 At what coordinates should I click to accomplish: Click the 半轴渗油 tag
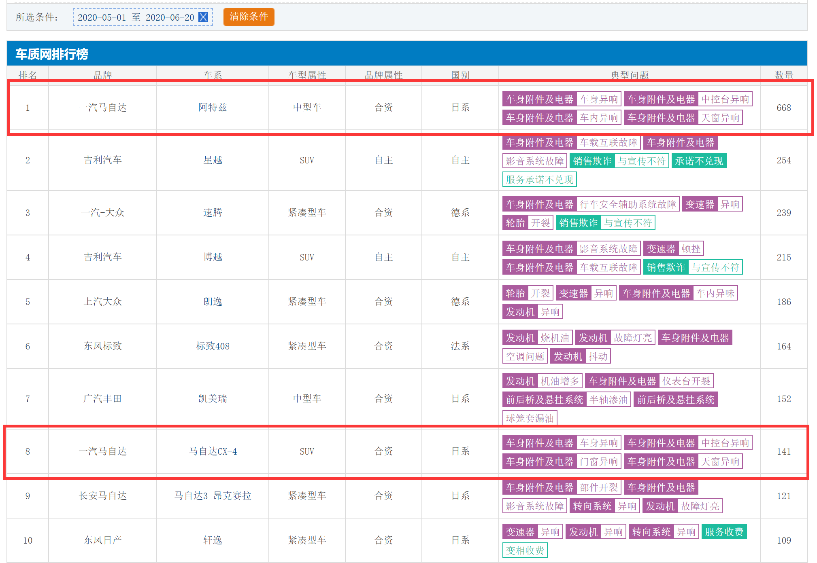608,400
